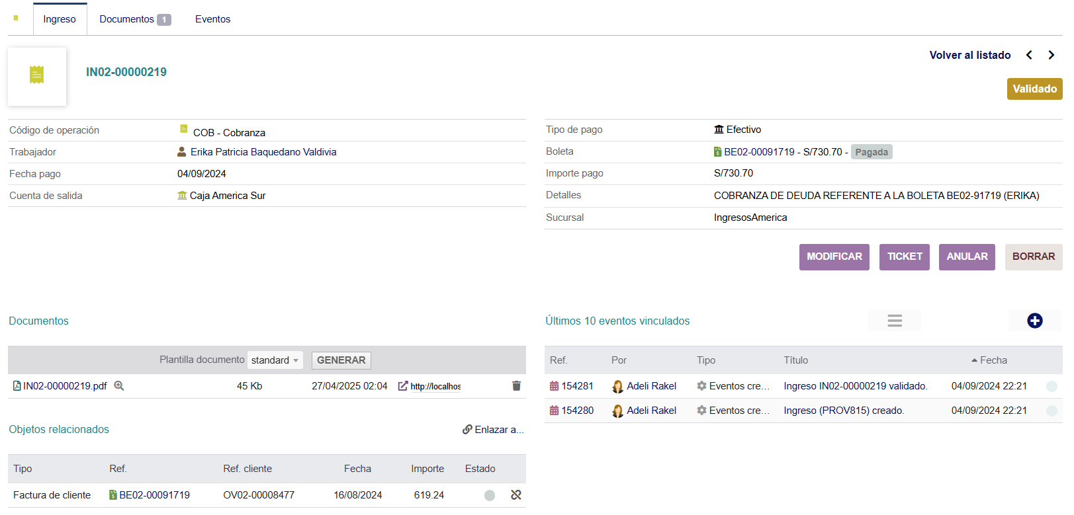Open the Enlazar a... link menu
1074x515 pixels.
click(493, 430)
